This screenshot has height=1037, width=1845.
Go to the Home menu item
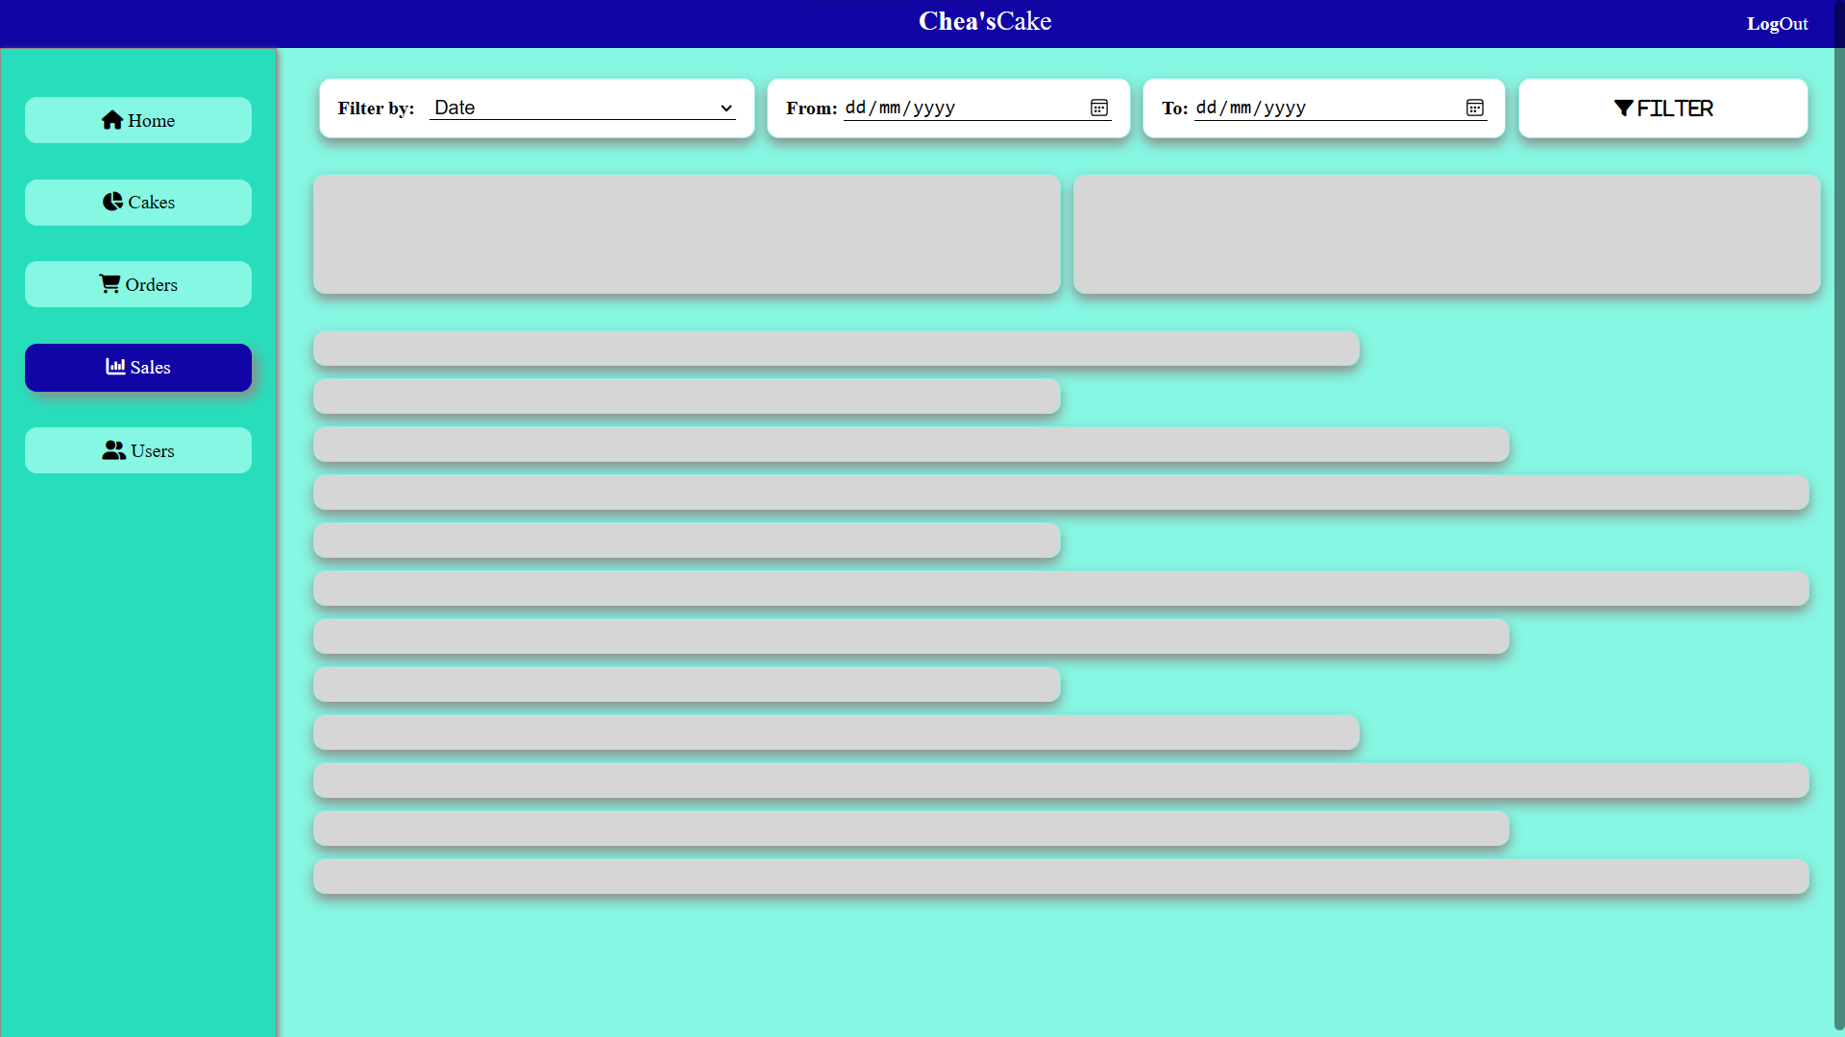138,120
